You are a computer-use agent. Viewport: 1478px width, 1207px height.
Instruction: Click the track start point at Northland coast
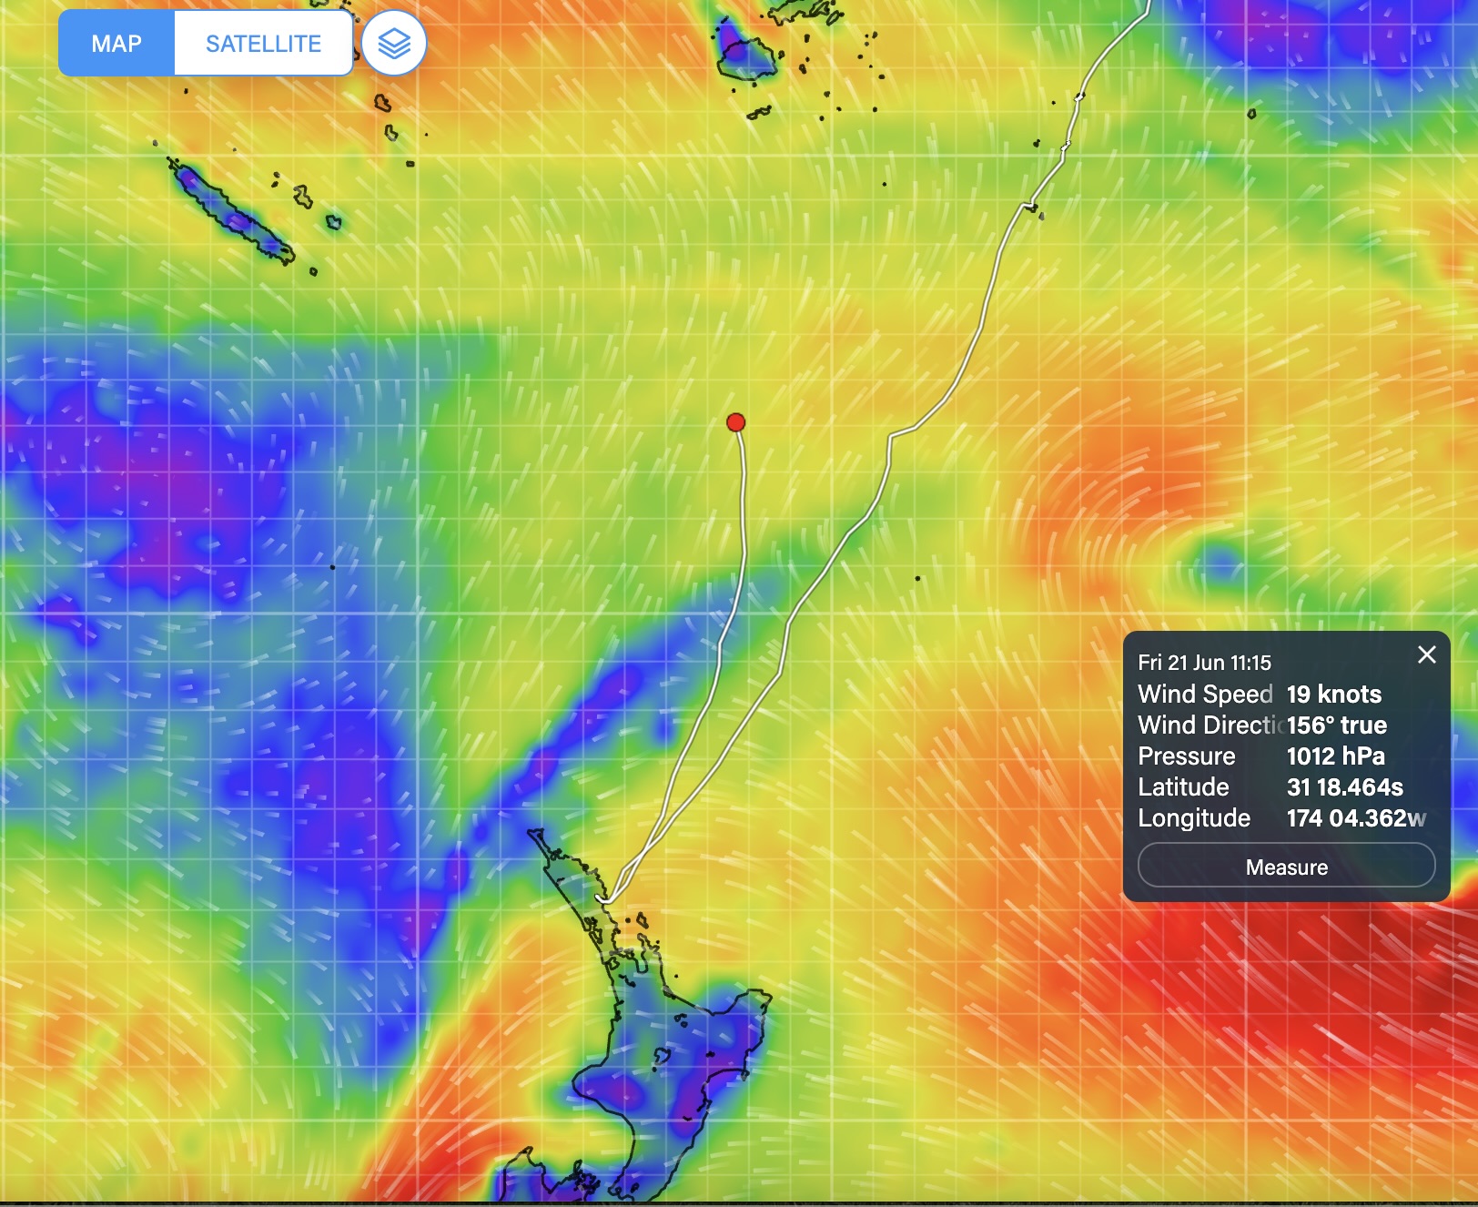(605, 899)
